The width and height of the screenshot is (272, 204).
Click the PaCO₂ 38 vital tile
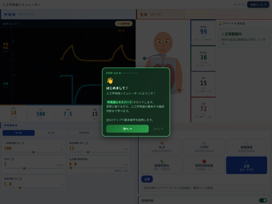coord(203,58)
